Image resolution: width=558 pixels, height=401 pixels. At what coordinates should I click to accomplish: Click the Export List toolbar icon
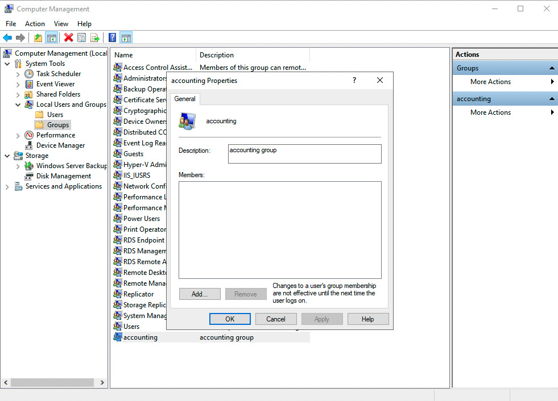tap(95, 38)
